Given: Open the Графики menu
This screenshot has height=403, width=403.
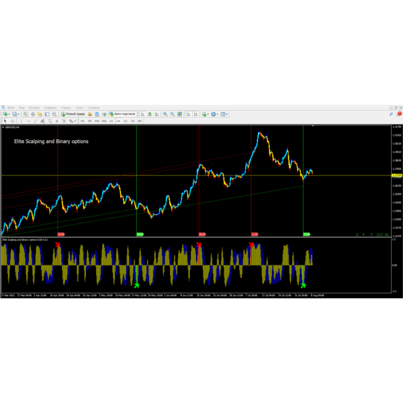Looking at the screenshot, I should coord(50,107).
